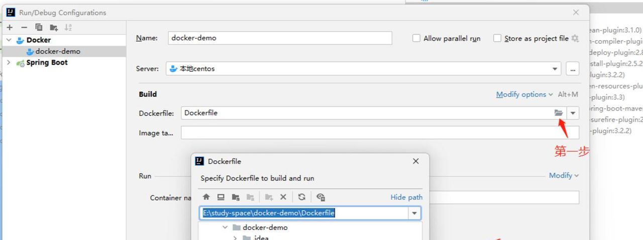Click the file chooser path text field

pyautogui.click(x=304, y=213)
